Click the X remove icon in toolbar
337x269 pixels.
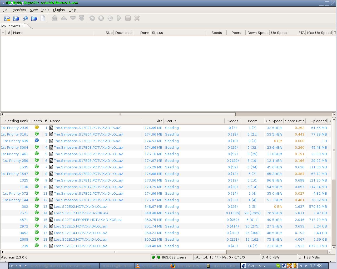click(137, 18)
